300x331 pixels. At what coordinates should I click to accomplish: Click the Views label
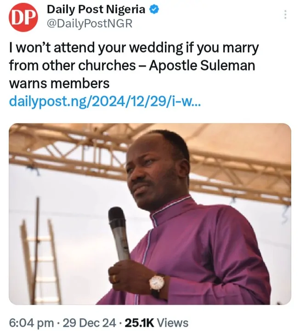tap(173, 323)
